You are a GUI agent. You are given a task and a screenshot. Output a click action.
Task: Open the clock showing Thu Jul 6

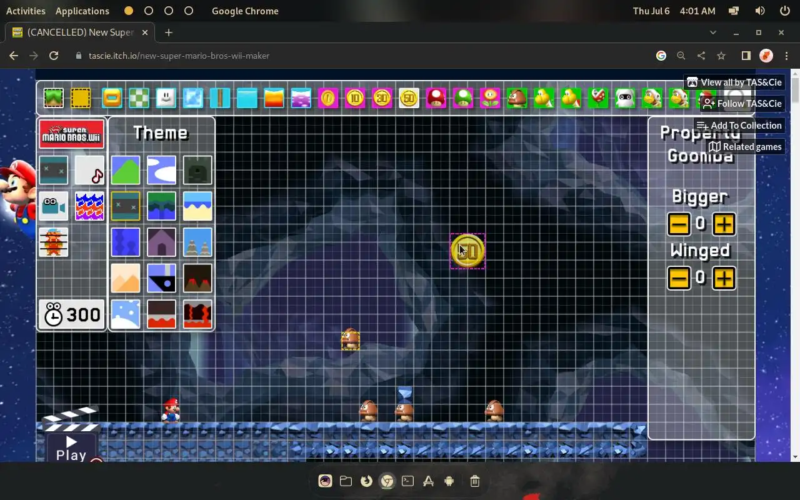click(674, 11)
